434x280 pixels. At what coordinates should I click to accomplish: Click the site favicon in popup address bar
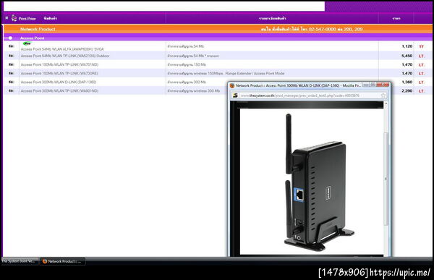click(235, 96)
